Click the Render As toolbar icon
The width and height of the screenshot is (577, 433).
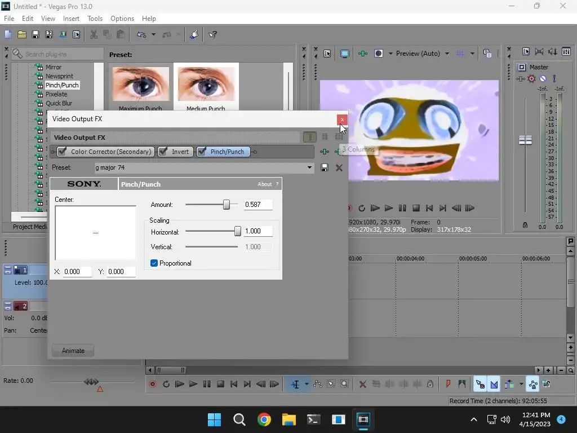(63, 34)
